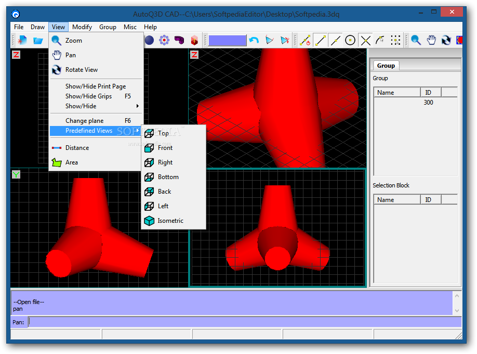This screenshot has width=477, height=354.
Task: Click the command log scroll-down arrow
Action: click(457, 311)
